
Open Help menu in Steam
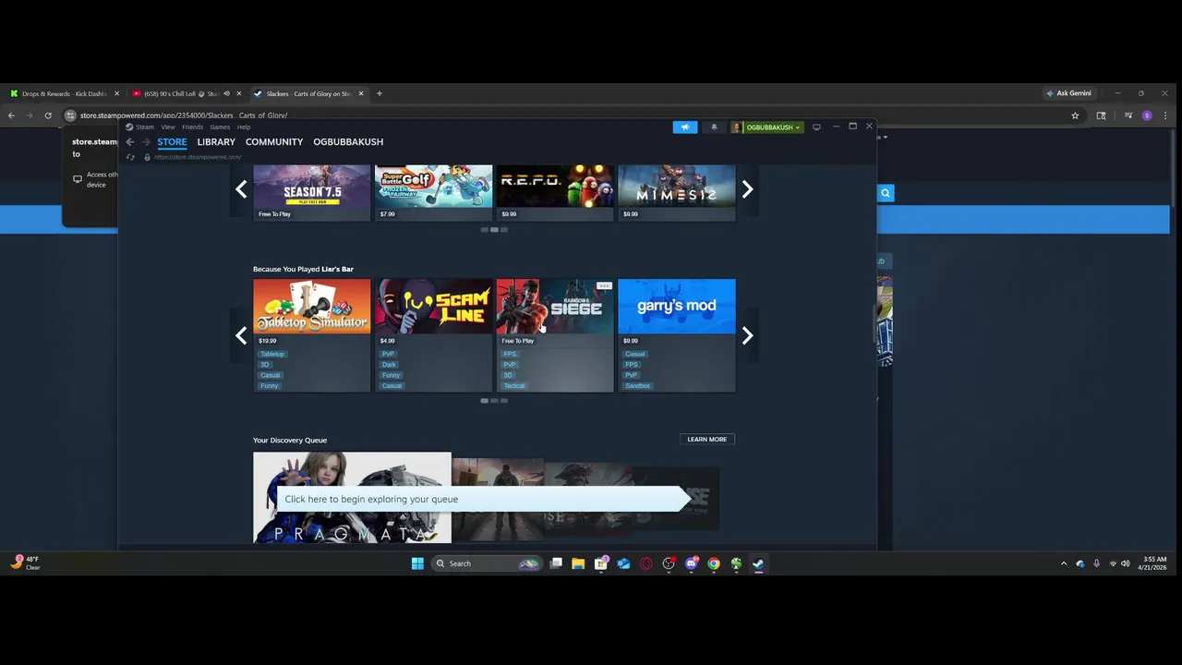(x=244, y=127)
